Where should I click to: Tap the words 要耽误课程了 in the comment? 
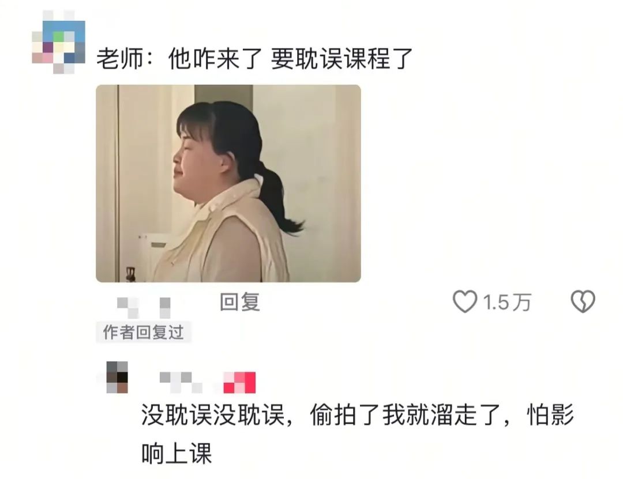coord(341,59)
